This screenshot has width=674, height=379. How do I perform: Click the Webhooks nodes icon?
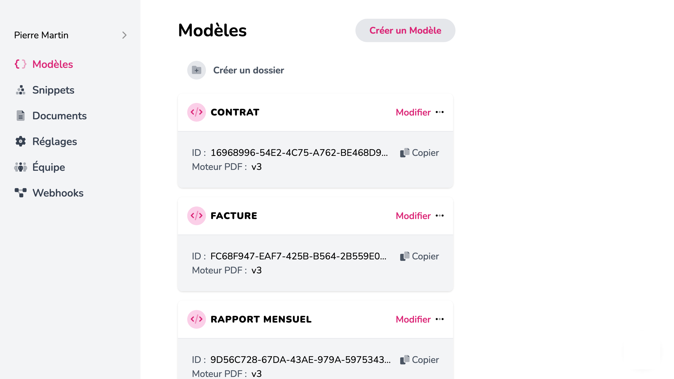click(x=20, y=193)
